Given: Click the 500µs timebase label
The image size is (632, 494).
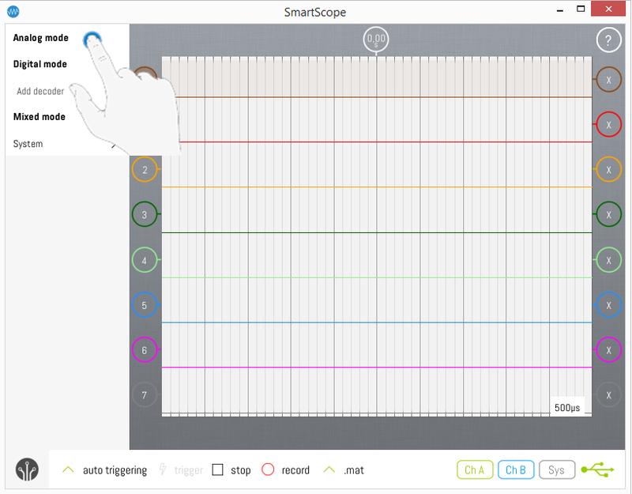Looking at the screenshot, I should click(x=567, y=406).
